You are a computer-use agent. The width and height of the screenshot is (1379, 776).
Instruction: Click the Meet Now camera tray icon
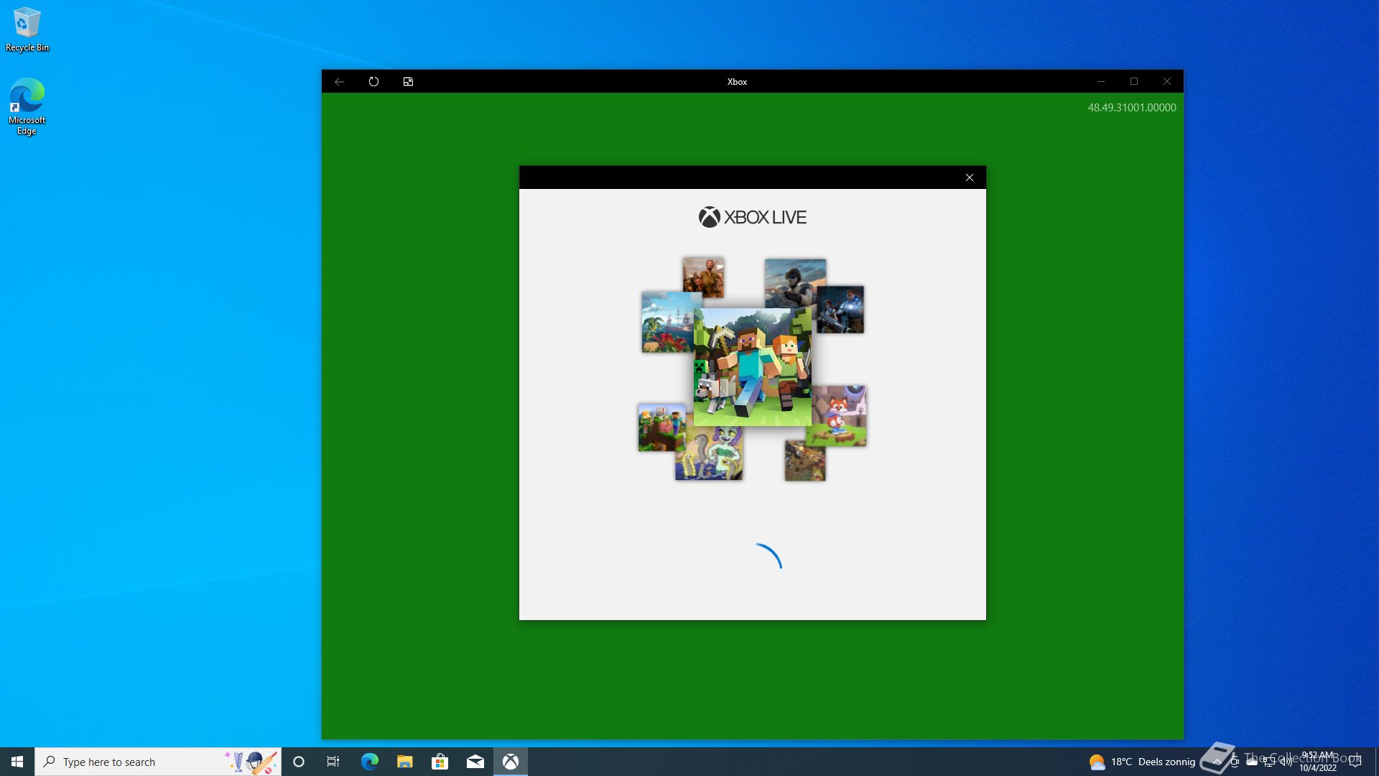pos(1234,762)
